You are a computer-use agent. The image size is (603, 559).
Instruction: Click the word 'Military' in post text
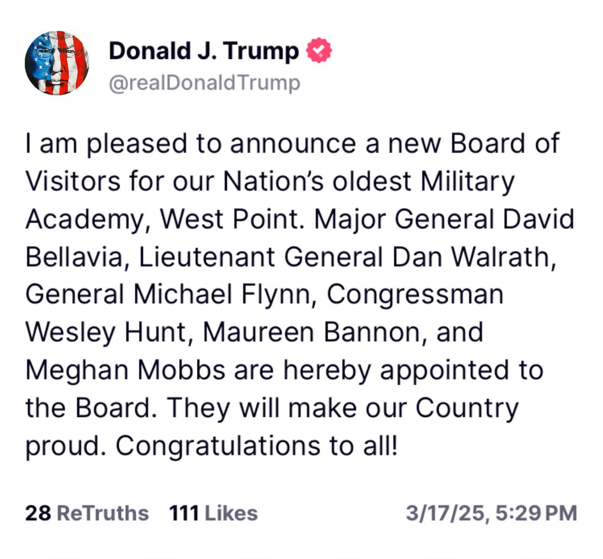pos(467,181)
